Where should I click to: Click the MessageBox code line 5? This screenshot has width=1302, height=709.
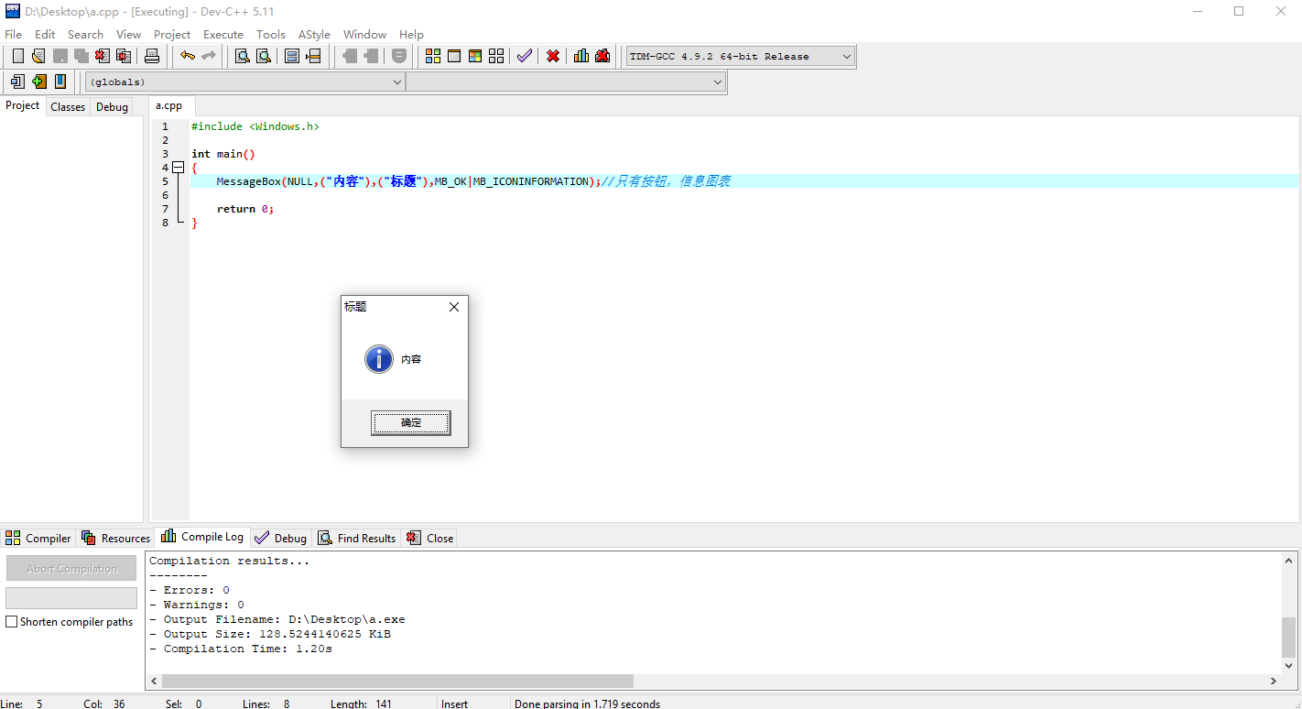click(x=473, y=181)
